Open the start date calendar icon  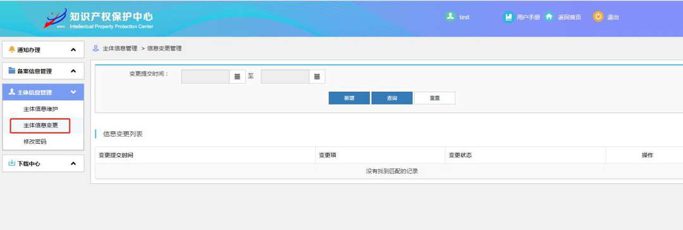(x=237, y=76)
